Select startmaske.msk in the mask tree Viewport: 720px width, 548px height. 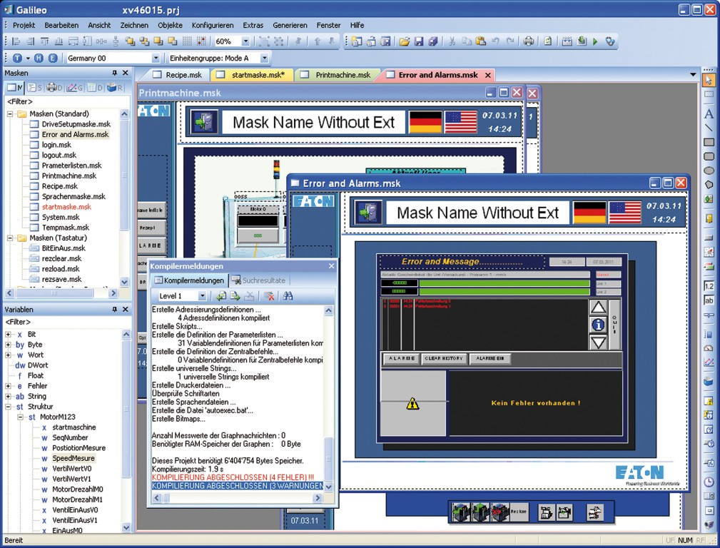(66, 207)
